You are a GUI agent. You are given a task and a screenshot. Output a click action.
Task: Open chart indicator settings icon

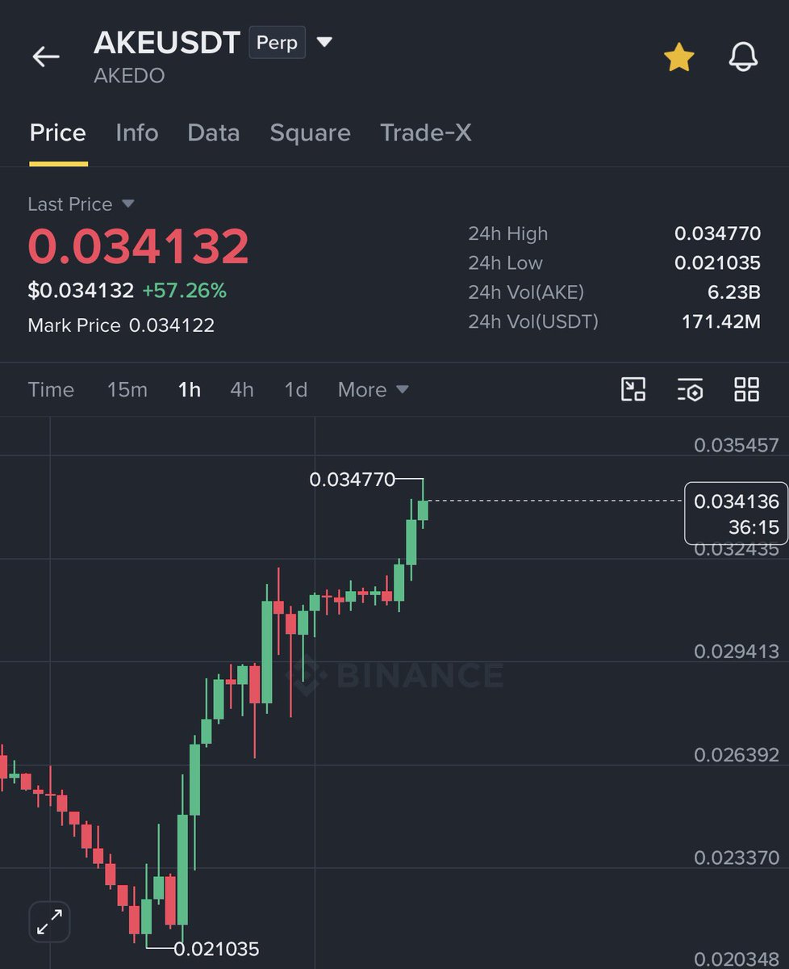(690, 389)
